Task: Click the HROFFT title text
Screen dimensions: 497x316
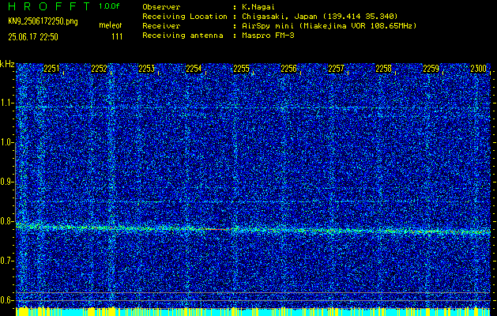Action: click(50, 6)
